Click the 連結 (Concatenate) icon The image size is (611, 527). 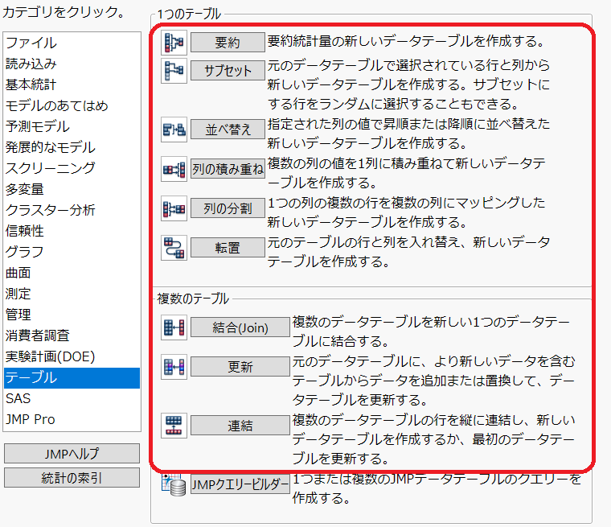174,426
